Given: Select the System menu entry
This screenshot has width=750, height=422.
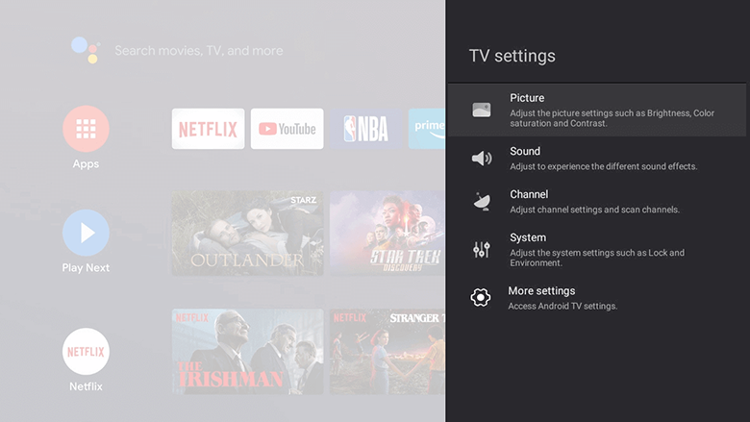Looking at the screenshot, I should [x=596, y=250].
